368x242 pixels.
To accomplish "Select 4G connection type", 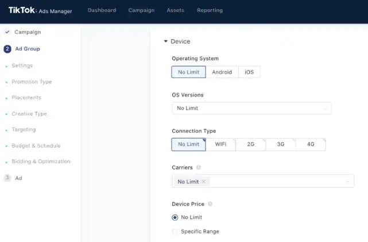I will 311,144.
